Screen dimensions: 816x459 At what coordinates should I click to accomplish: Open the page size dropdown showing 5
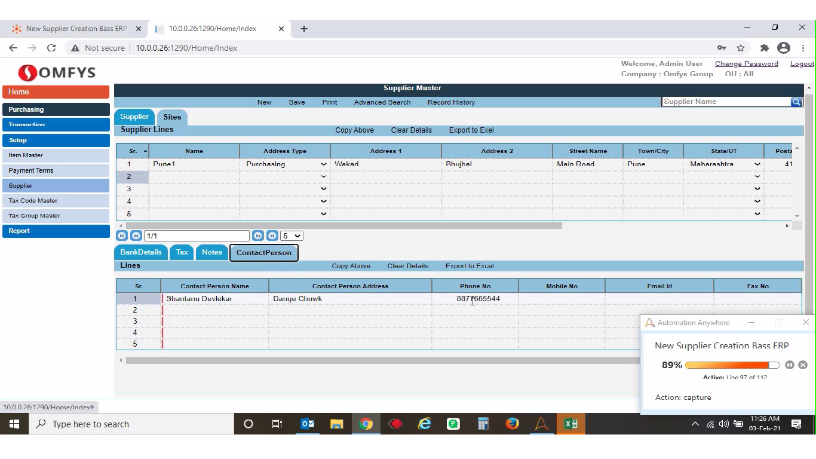pos(292,236)
